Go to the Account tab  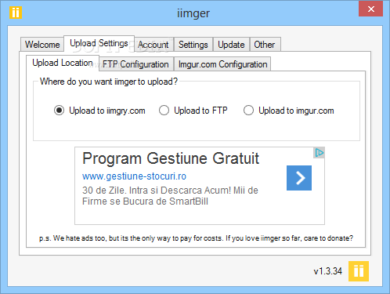pos(153,45)
